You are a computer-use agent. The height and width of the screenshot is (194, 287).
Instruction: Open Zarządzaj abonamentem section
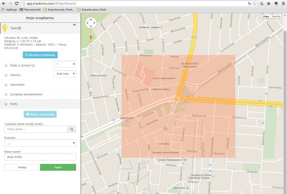pos(26,94)
